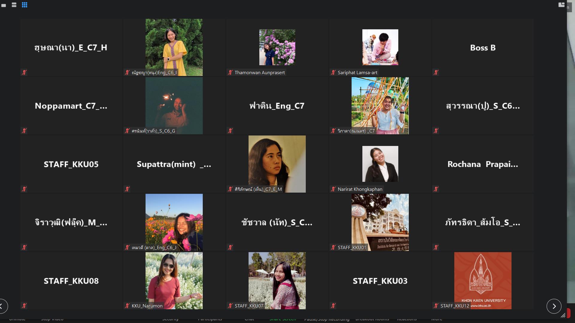Click muted mic icon beside Narirat Khongkaphan
The height and width of the screenshot is (323, 575).
click(333, 189)
